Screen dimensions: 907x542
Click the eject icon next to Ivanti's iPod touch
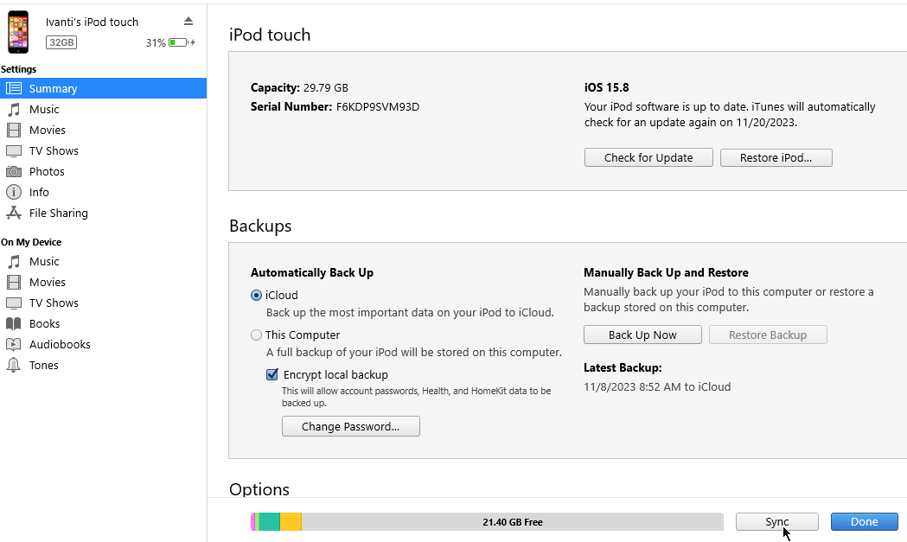(x=188, y=22)
